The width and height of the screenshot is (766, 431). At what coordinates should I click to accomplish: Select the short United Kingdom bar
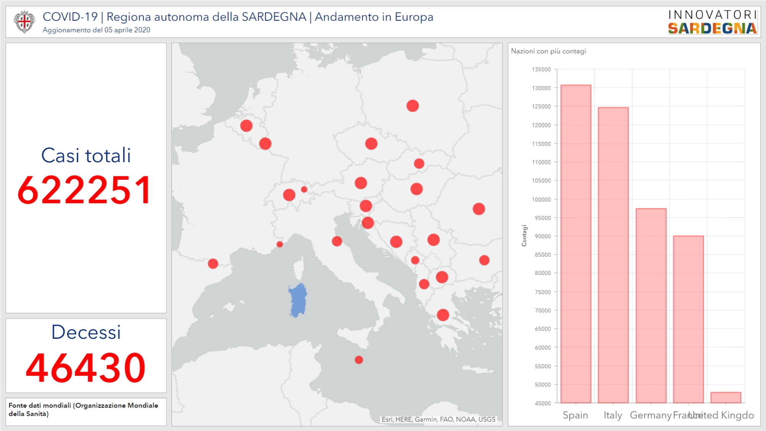(726, 398)
